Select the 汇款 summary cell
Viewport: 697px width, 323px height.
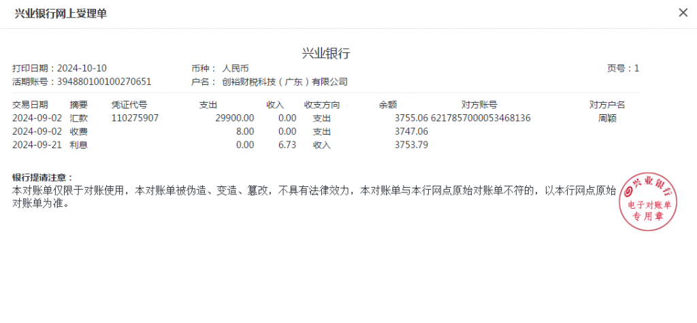tap(79, 118)
